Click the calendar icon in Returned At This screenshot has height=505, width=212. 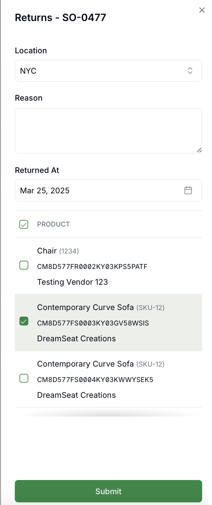188,190
